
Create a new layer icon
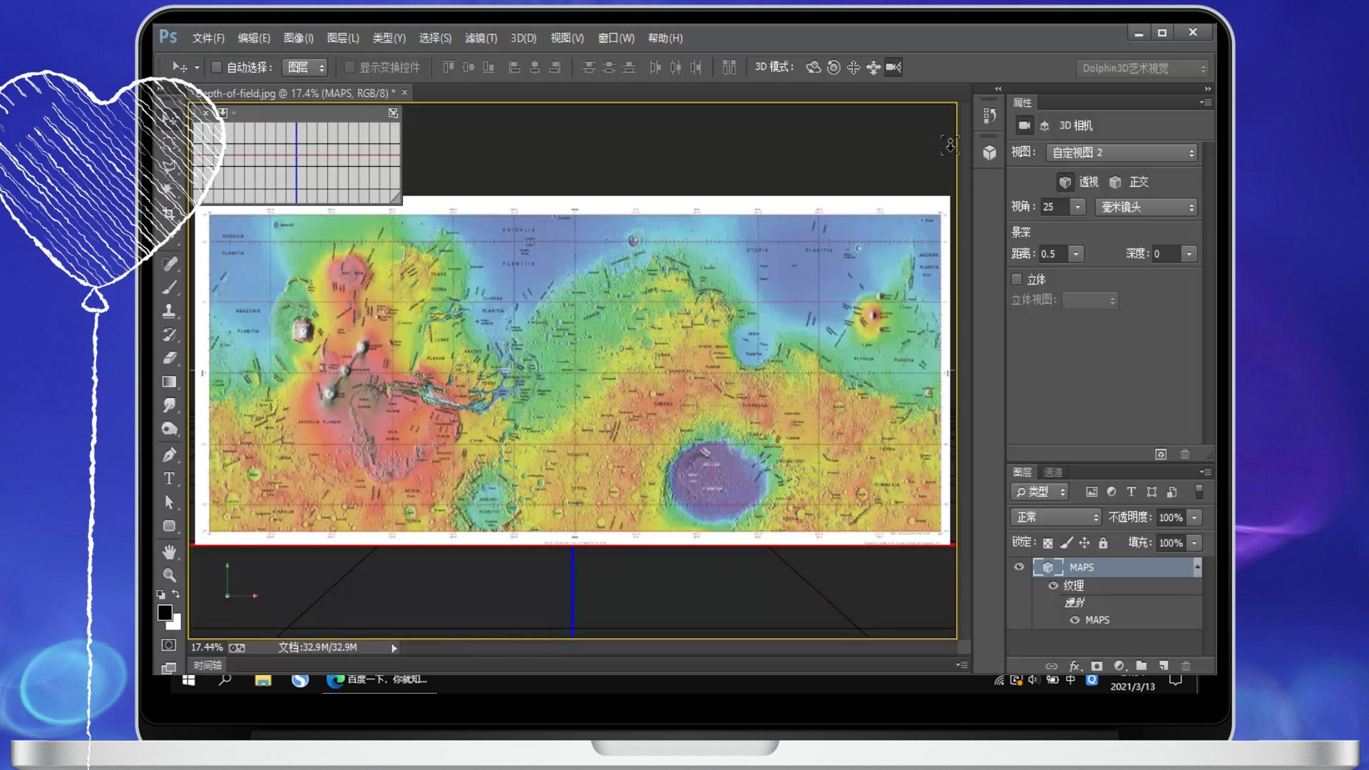(1164, 666)
